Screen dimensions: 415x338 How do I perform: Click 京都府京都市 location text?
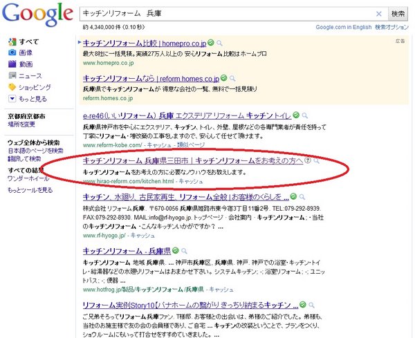coord(26,116)
